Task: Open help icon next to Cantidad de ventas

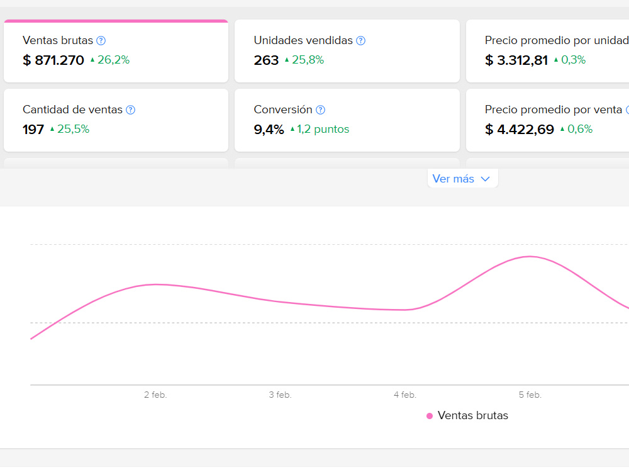Action: (130, 110)
